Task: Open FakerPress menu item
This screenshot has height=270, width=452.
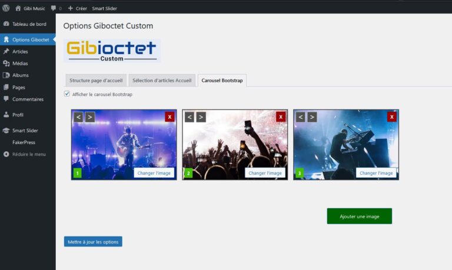Action: click(24, 142)
